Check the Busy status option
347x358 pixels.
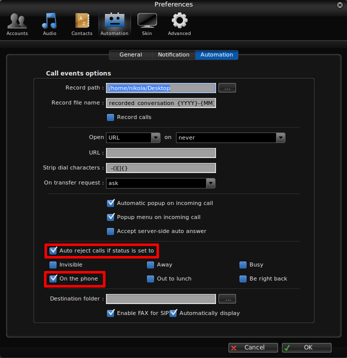click(x=243, y=265)
